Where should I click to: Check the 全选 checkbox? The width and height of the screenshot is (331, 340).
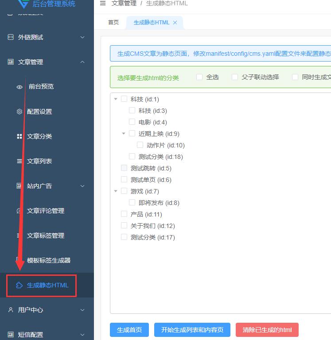pos(199,77)
